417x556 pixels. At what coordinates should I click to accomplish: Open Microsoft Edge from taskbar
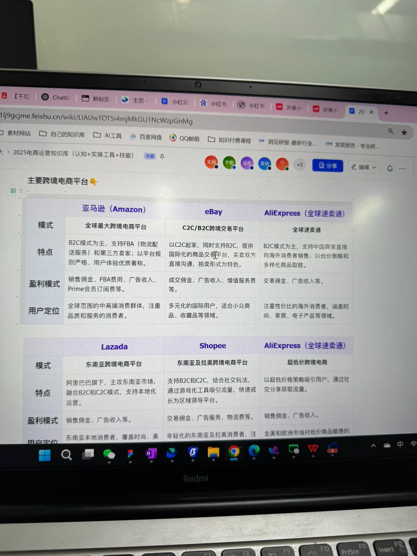254,451
